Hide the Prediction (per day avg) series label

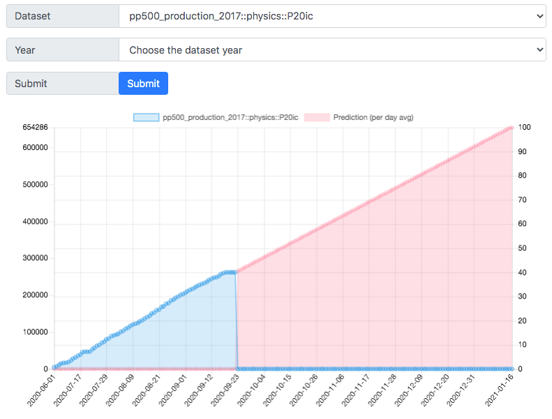pos(373,117)
